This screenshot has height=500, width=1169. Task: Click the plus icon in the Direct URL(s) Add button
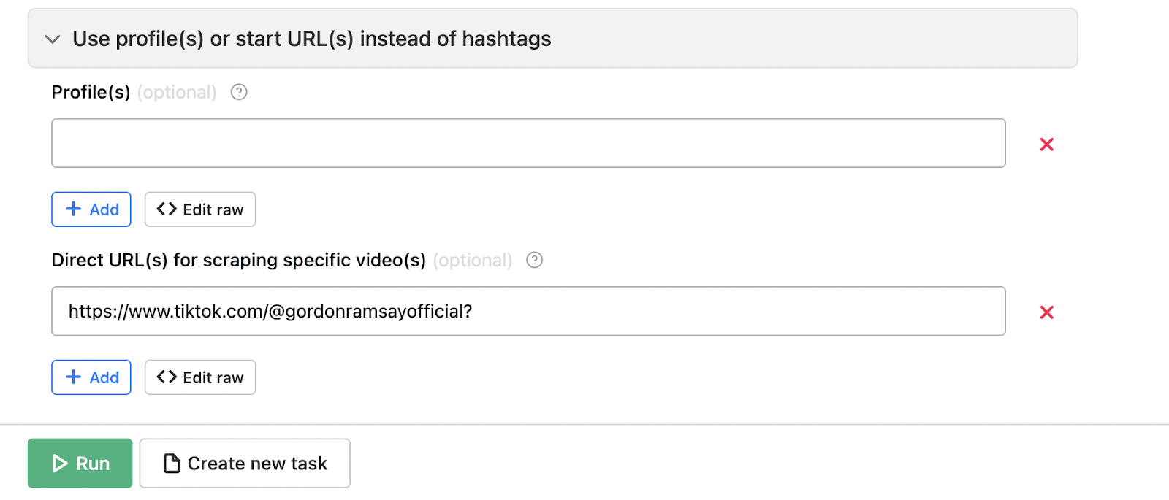74,377
